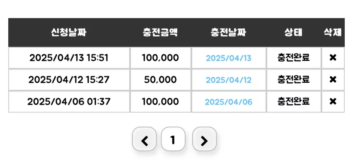Select 충전완료 status in first row
Image resolution: width=353 pixels, height=165 pixels.
coord(294,58)
